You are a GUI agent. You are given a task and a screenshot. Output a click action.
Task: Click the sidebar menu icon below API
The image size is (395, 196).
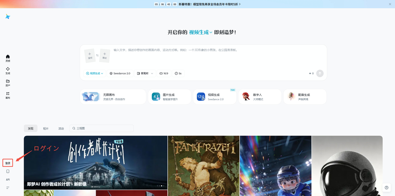pos(8,188)
